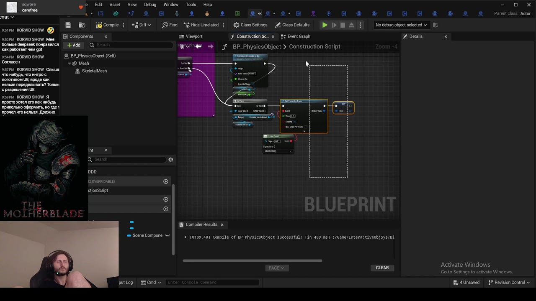Click the Revision Control status button

[509, 283]
